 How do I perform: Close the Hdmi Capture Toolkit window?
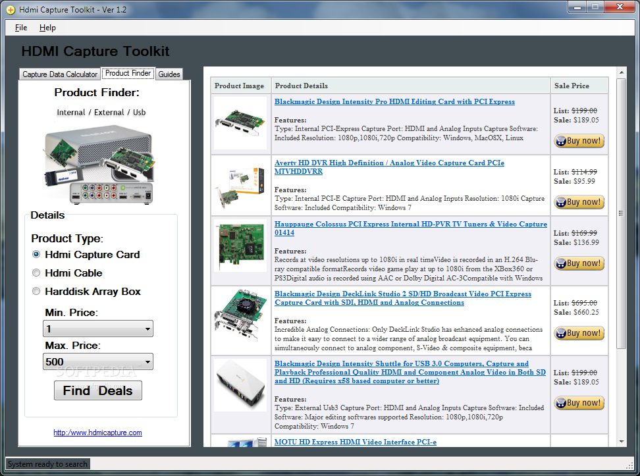[x=620, y=7]
